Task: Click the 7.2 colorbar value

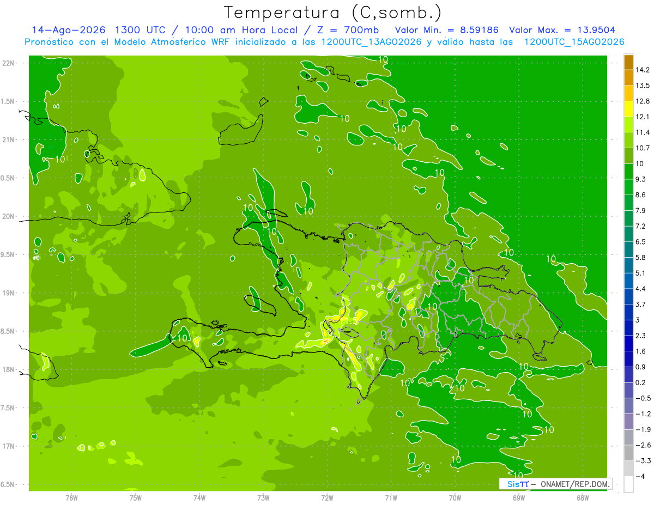Action: tap(641, 226)
